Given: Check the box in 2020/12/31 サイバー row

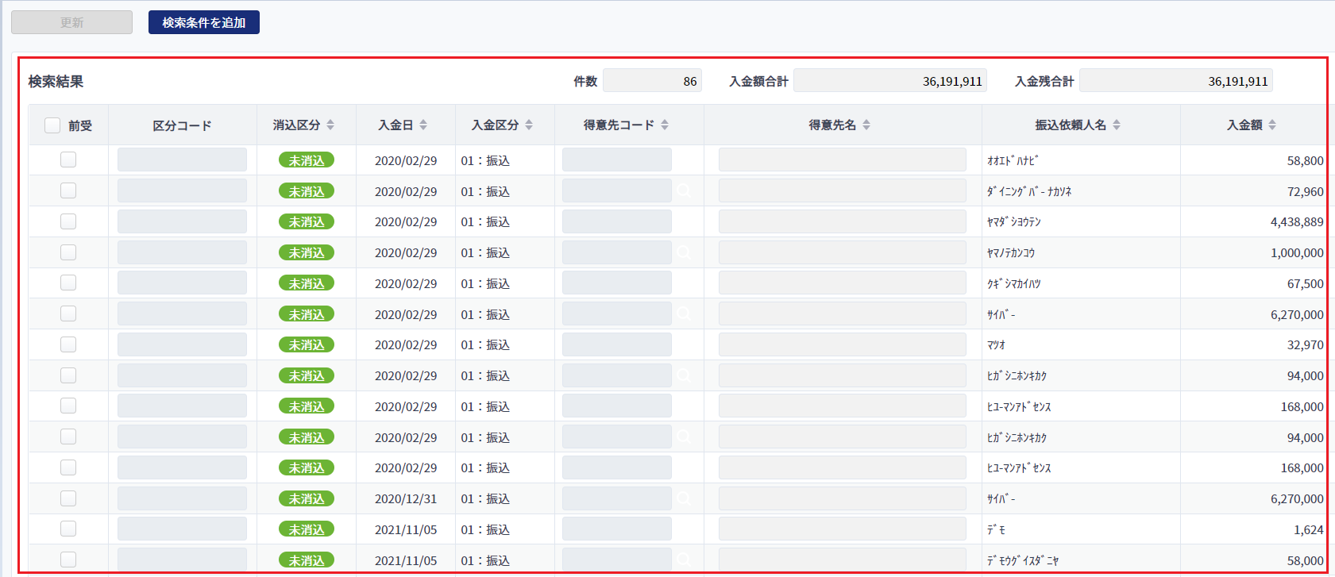Looking at the screenshot, I should (68, 498).
